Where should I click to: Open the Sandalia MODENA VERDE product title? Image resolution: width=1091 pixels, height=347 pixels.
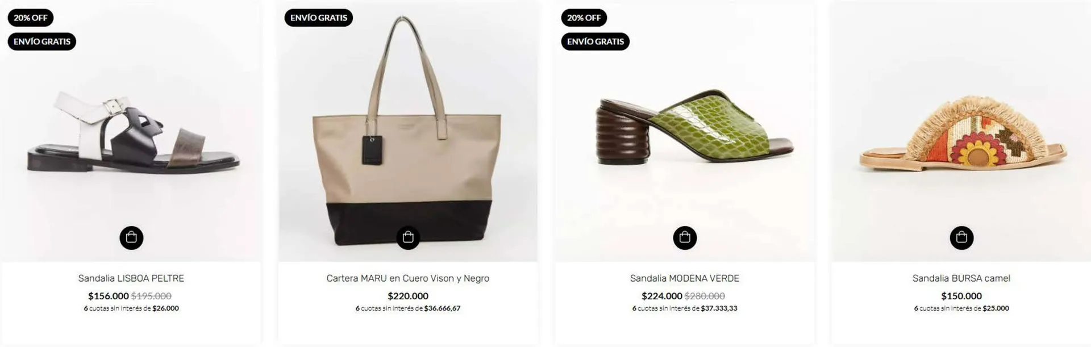(685, 278)
